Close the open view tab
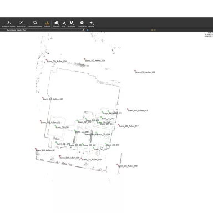The width and height of the screenshot is (213, 213). pos(83,30)
